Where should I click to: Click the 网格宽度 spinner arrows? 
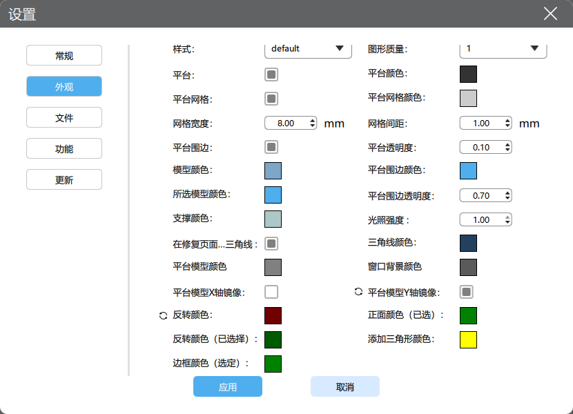click(x=313, y=123)
